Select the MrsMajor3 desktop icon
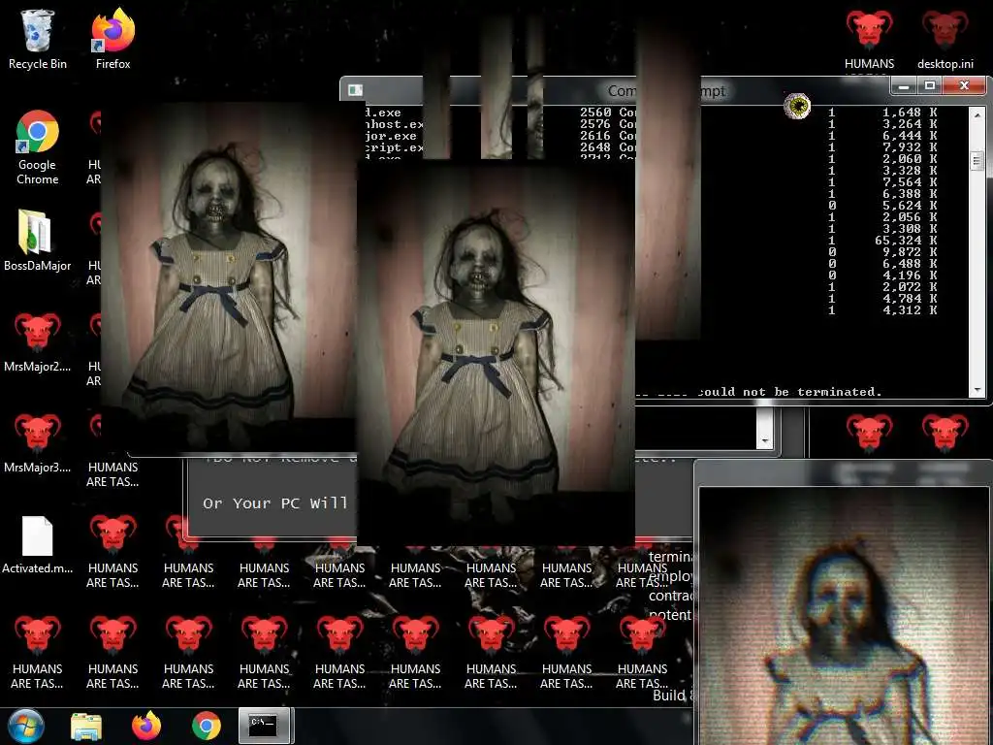The width and height of the screenshot is (993, 745). coord(38,443)
